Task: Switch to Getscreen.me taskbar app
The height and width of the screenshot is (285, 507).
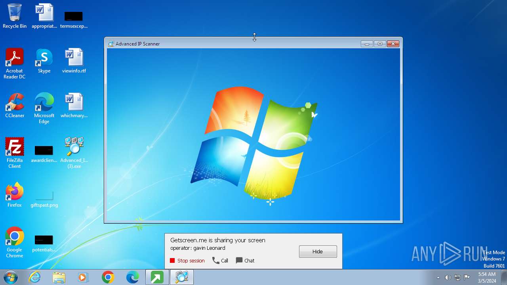Action: point(157,277)
